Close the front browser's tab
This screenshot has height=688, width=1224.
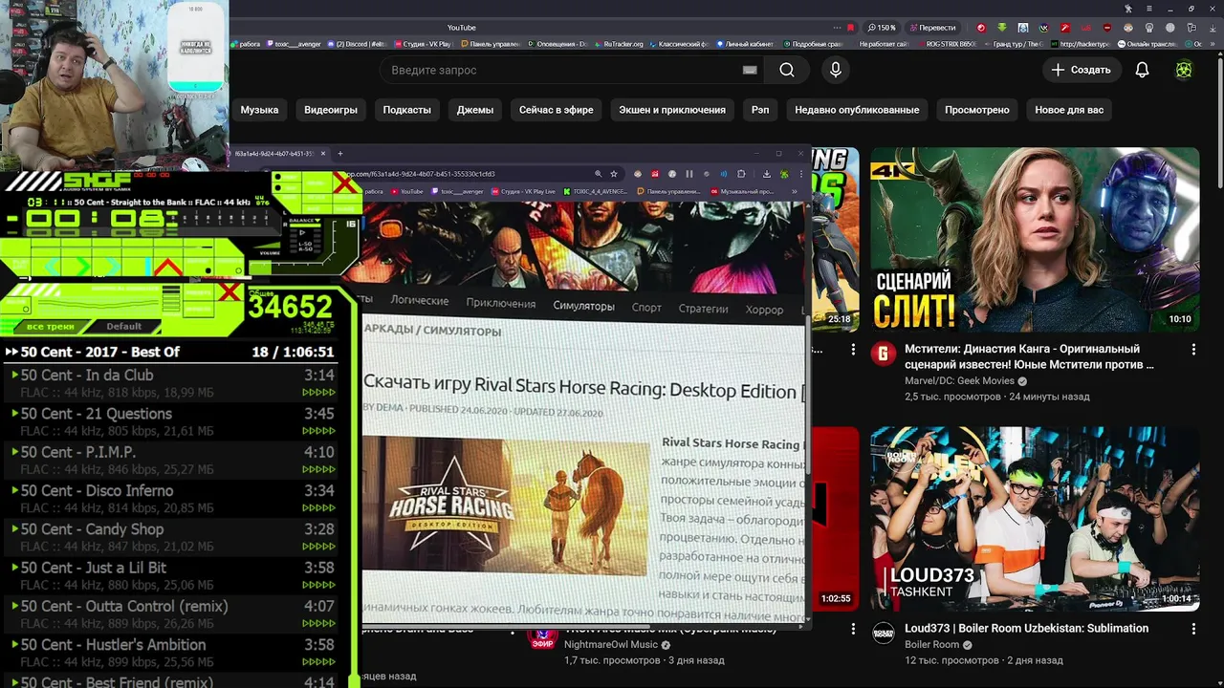coord(323,153)
